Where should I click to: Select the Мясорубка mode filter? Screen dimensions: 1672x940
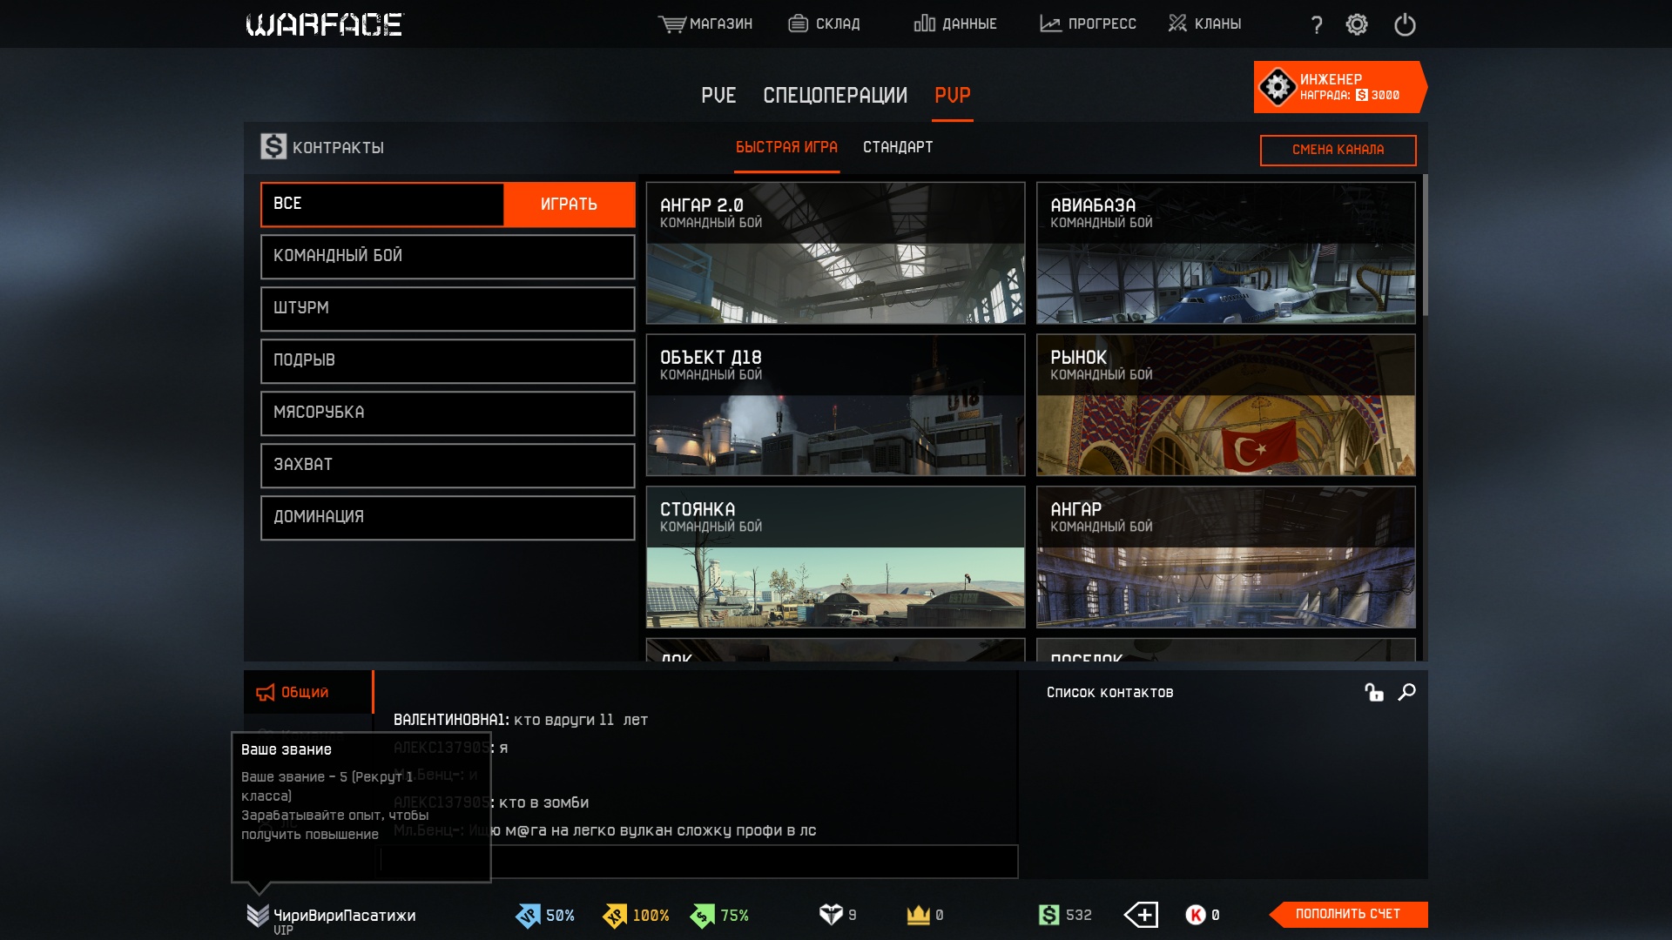pos(448,413)
